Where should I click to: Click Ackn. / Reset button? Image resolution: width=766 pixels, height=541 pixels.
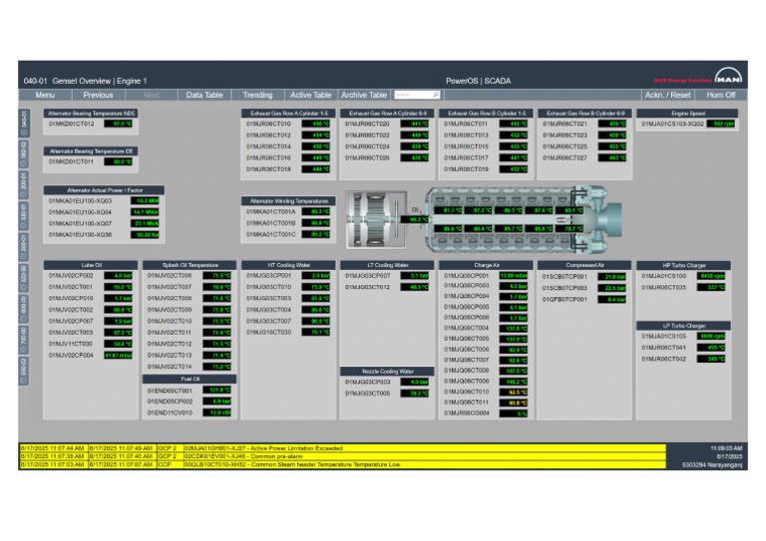point(668,95)
